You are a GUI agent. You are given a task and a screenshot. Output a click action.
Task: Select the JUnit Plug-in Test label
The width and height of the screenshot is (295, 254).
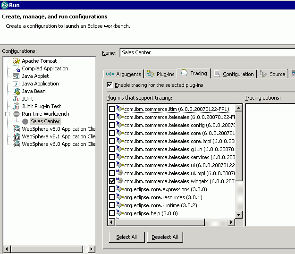coord(42,106)
